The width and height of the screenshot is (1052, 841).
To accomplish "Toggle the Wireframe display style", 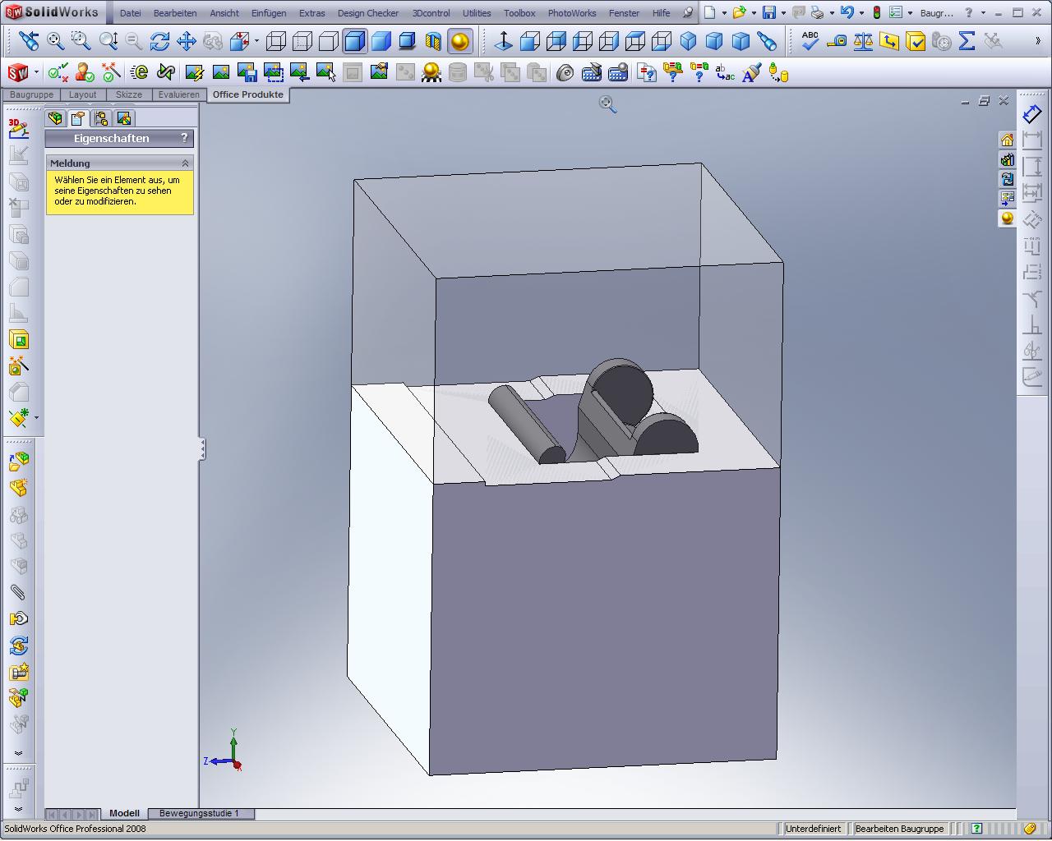I will (276, 41).
